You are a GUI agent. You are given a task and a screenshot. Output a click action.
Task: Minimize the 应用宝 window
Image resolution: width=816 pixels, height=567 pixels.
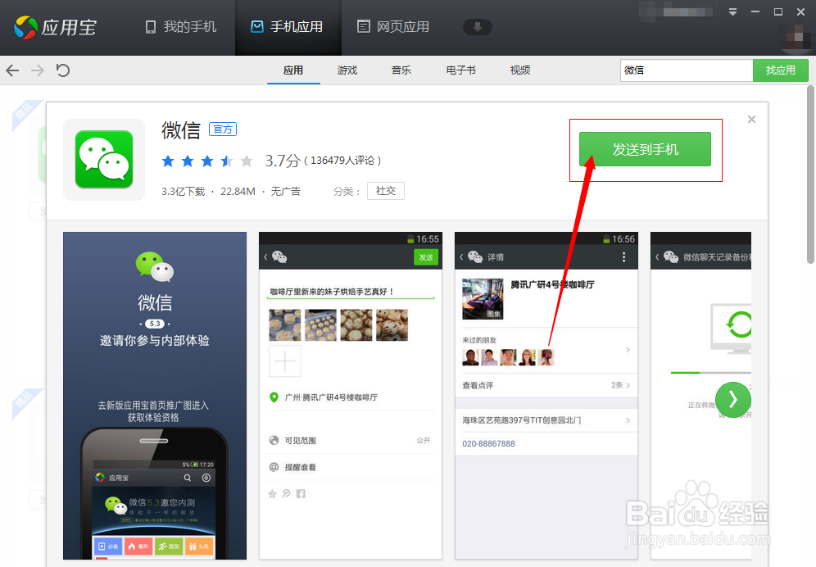[x=755, y=12]
